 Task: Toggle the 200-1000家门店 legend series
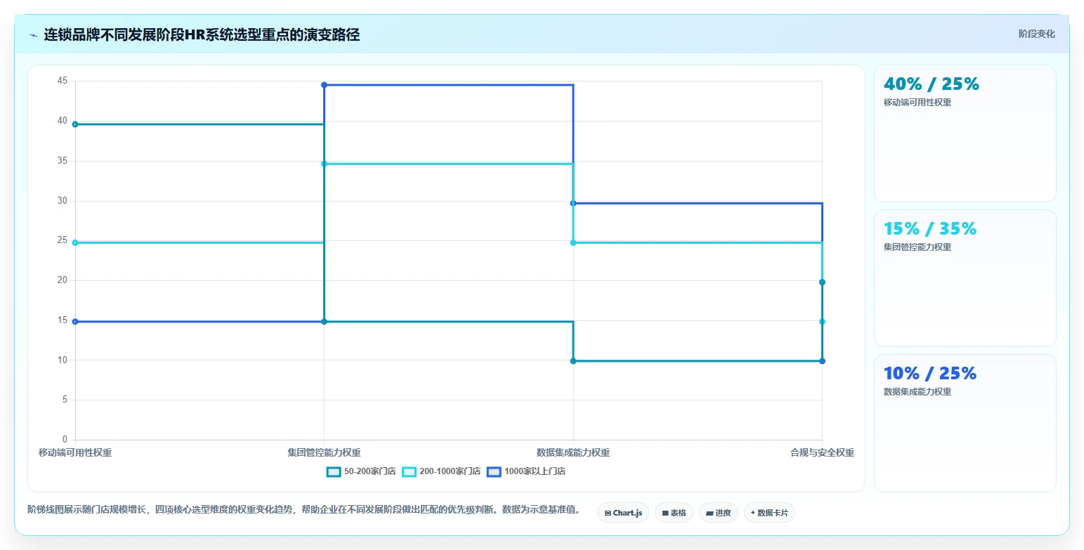tap(441, 471)
